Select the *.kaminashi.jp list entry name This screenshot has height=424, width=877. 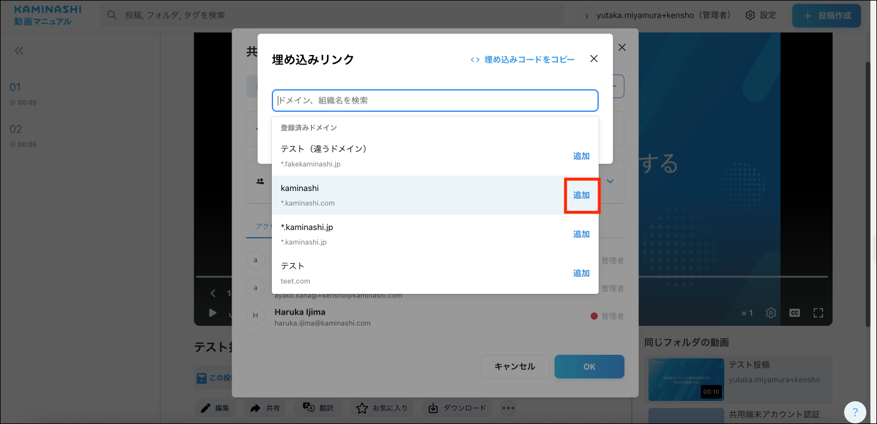tap(307, 227)
